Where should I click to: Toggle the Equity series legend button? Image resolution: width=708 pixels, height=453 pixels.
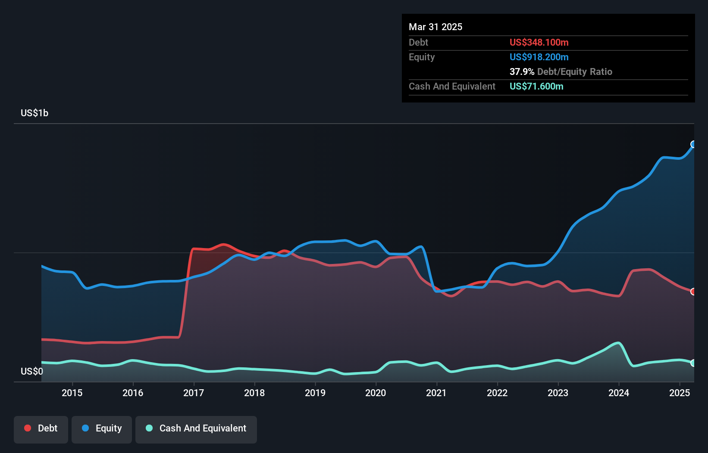pyautogui.click(x=102, y=429)
